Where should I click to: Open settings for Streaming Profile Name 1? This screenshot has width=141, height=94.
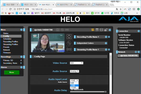(x=109, y=50)
